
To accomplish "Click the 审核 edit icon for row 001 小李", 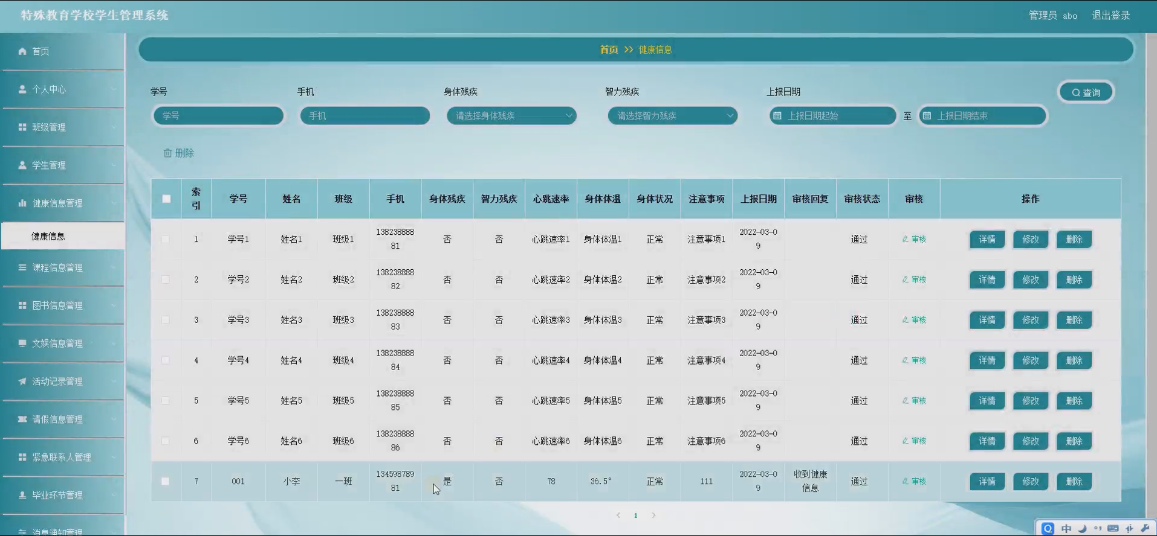I will 905,482.
